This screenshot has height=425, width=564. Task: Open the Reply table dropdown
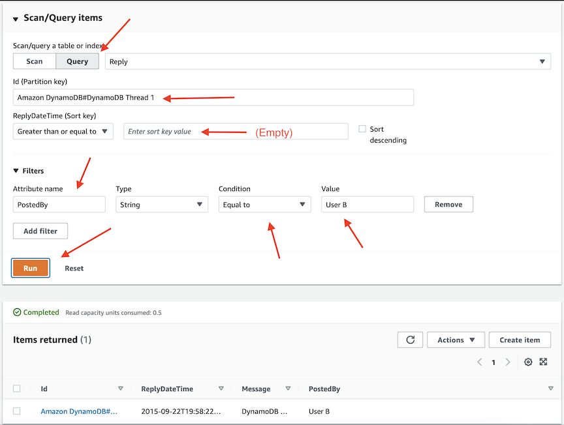pyautogui.click(x=328, y=61)
